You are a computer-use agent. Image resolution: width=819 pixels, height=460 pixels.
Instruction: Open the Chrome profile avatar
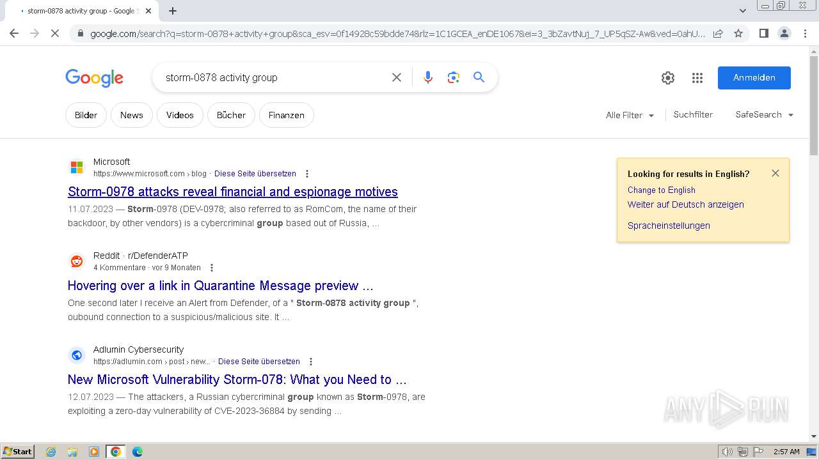click(784, 33)
